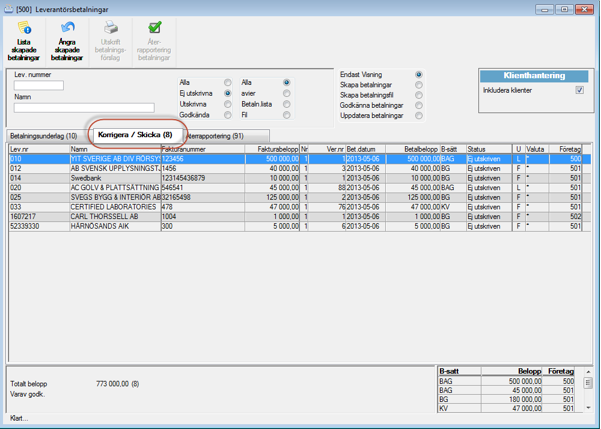Click Totalt belopp value 773 000,00 (8)
Screen dimensions: 601x429
117,384
